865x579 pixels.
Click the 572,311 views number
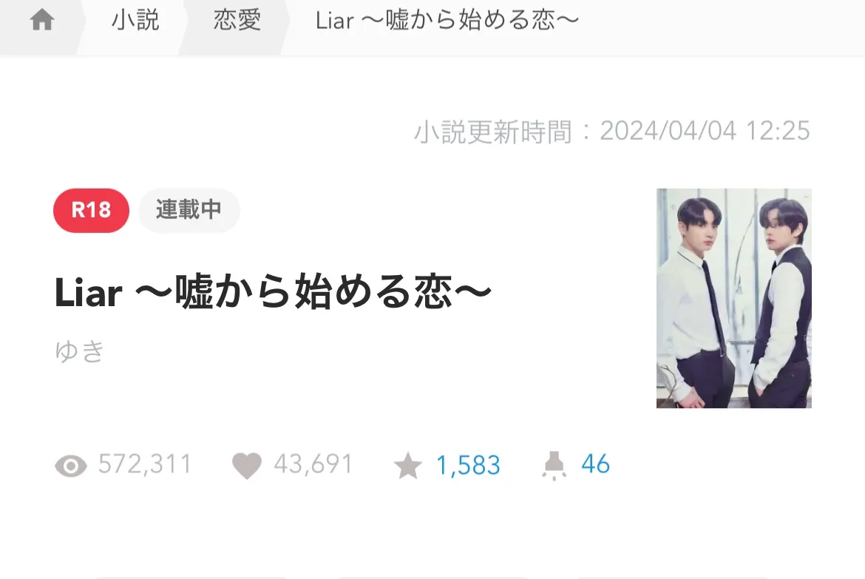[145, 464]
